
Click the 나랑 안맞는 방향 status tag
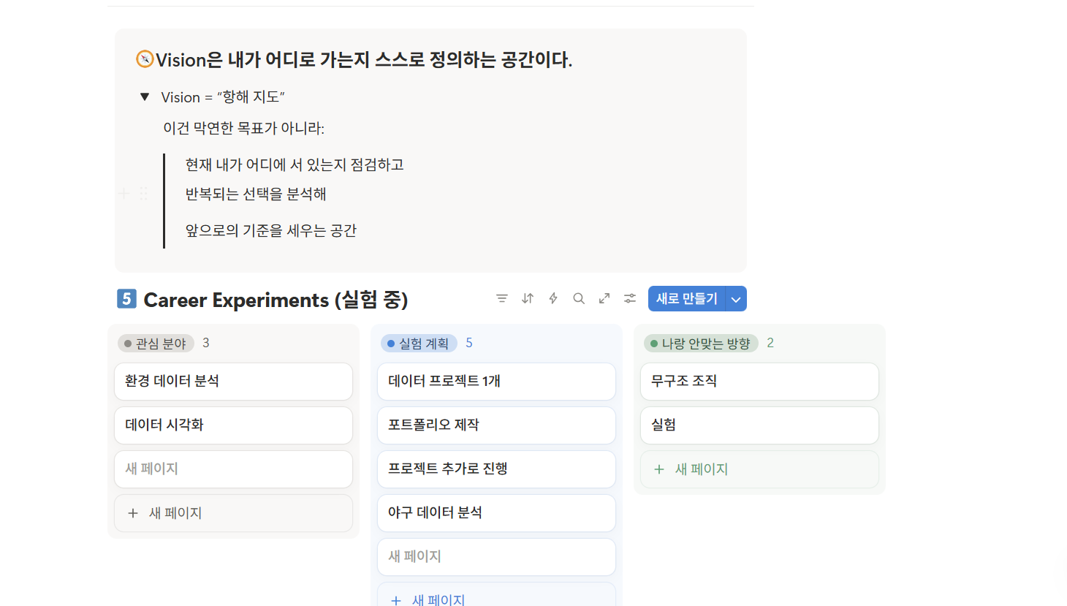click(x=701, y=344)
